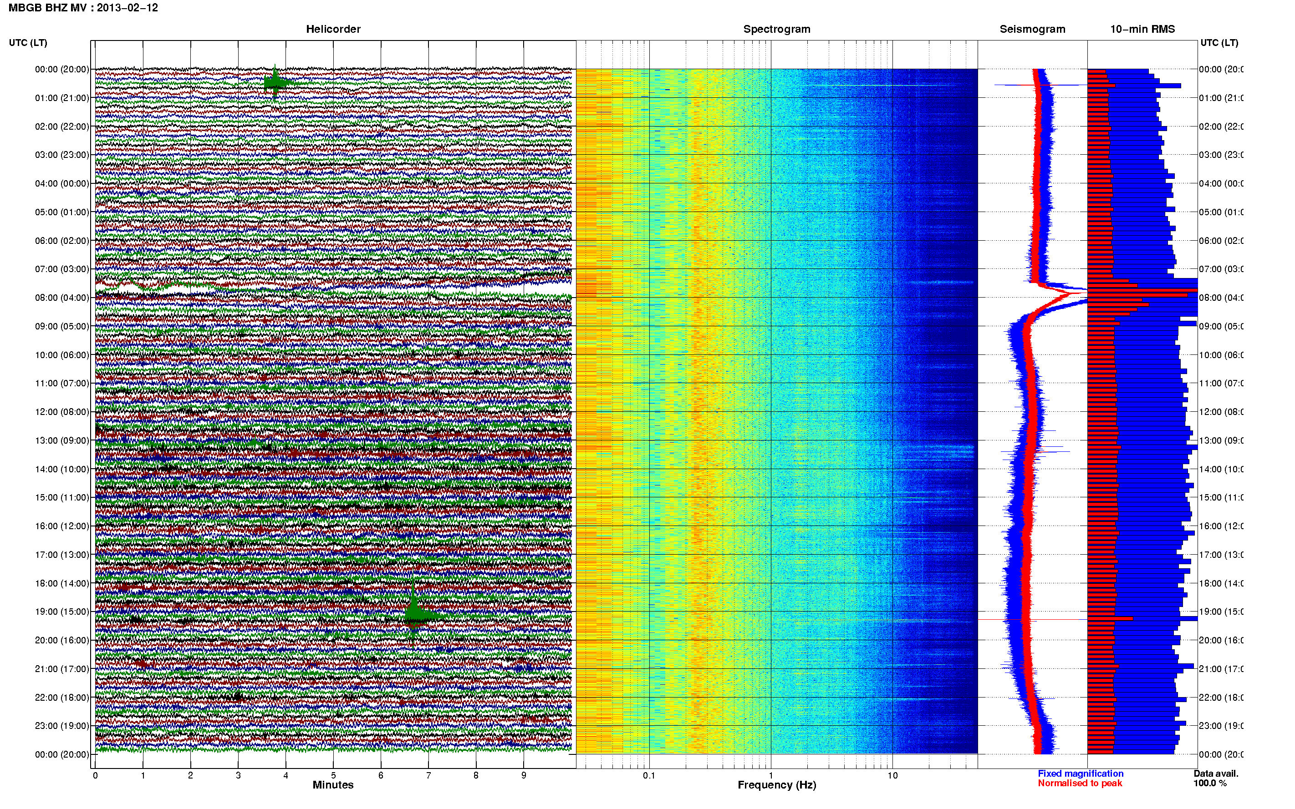
Task: Select the '5' tick on the Minutes axis
Action: tap(333, 775)
